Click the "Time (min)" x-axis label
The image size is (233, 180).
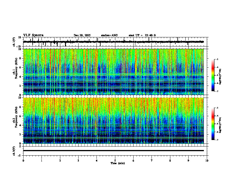coord(118,163)
